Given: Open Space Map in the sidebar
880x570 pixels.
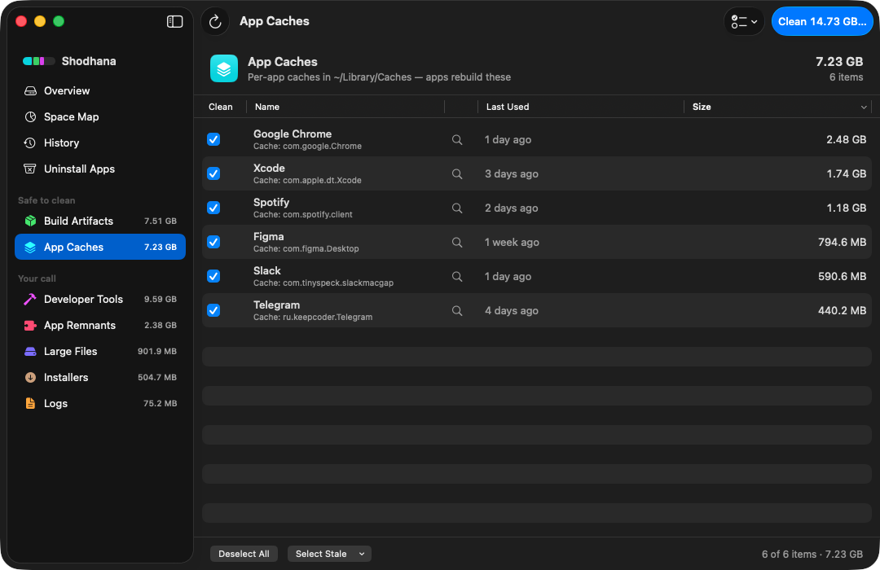Looking at the screenshot, I should point(100,116).
